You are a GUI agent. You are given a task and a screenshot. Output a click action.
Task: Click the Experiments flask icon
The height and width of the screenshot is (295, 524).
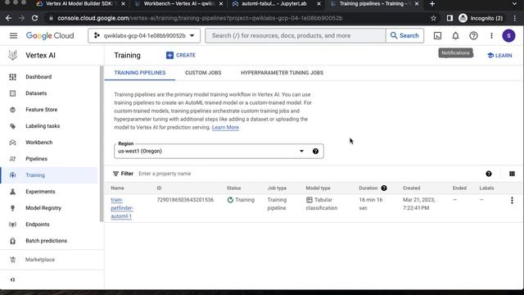(x=13, y=192)
